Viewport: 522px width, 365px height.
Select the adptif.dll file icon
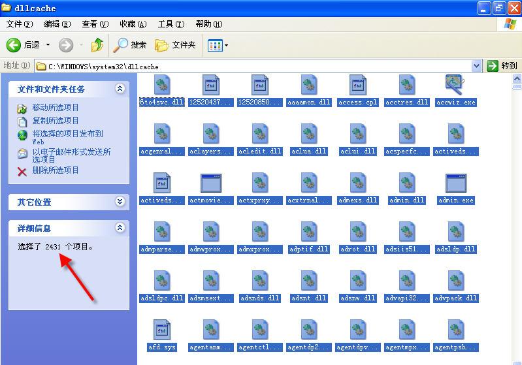click(x=309, y=232)
